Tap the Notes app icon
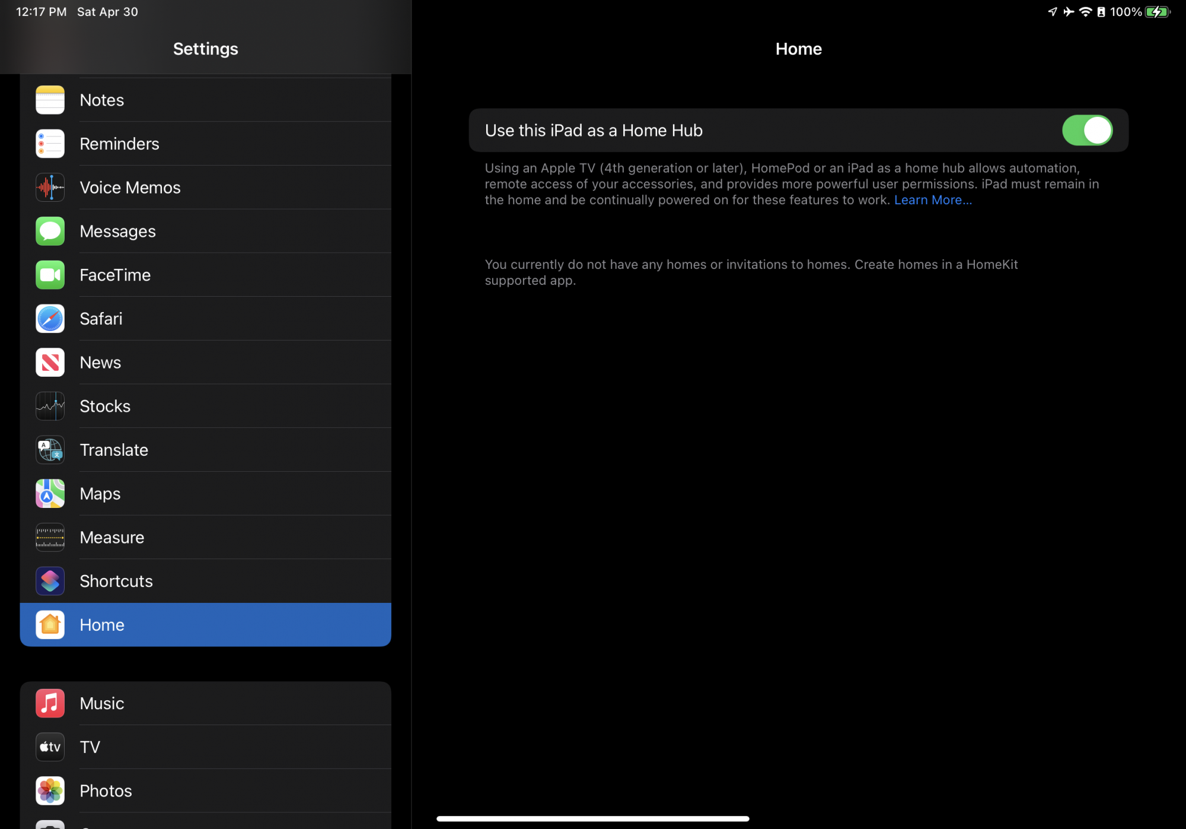1186x829 pixels. coord(50,100)
